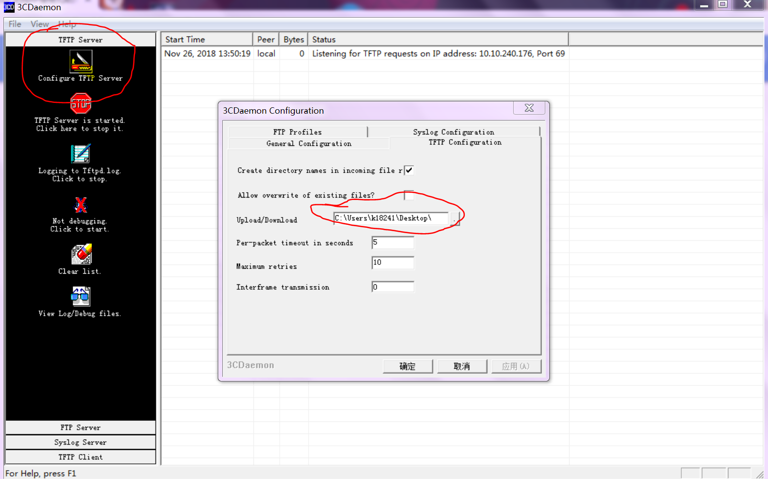Select the Nov 26, 2018 13:50:19 log entry
Image resolution: width=768 pixels, height=479 pixels.
pyautogui.click(x=208, y=54)
